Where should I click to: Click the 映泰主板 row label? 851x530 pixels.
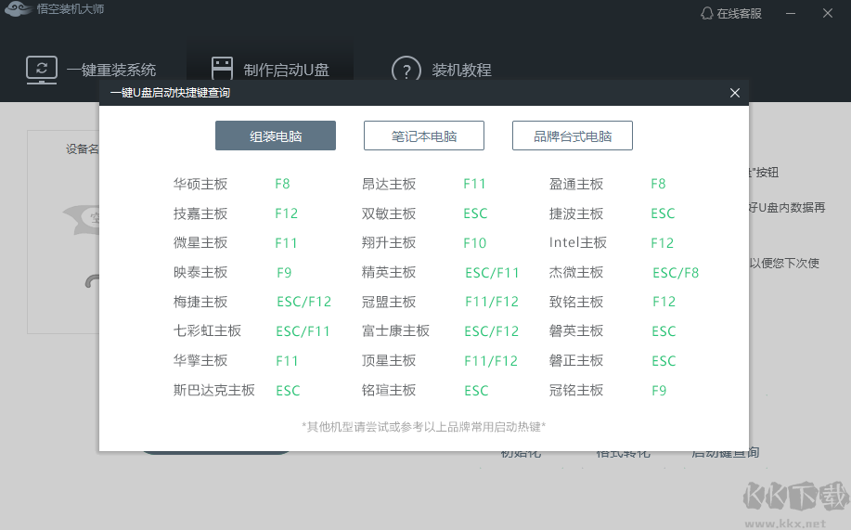coord(200,272)
